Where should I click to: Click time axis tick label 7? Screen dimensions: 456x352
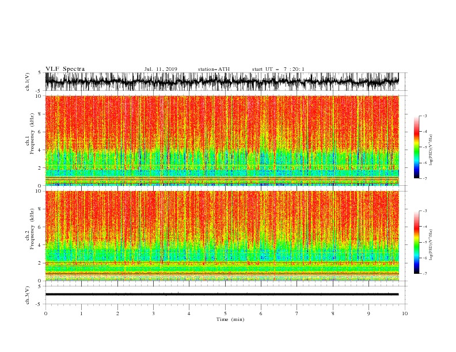(297, 313)
